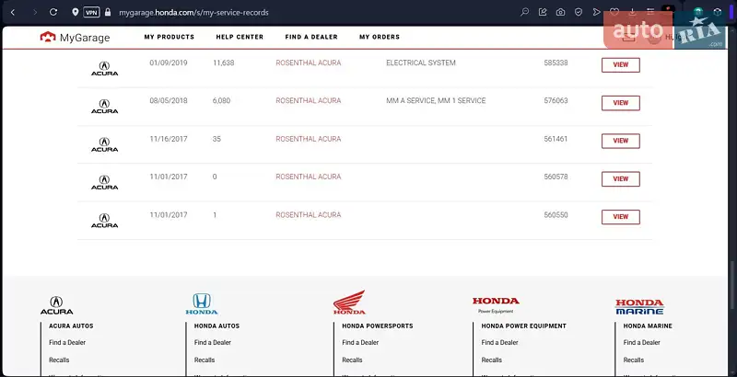
Task: View service record 561461 from 11/16/2017
Action: pyautogui.click(x=620, y=141)
